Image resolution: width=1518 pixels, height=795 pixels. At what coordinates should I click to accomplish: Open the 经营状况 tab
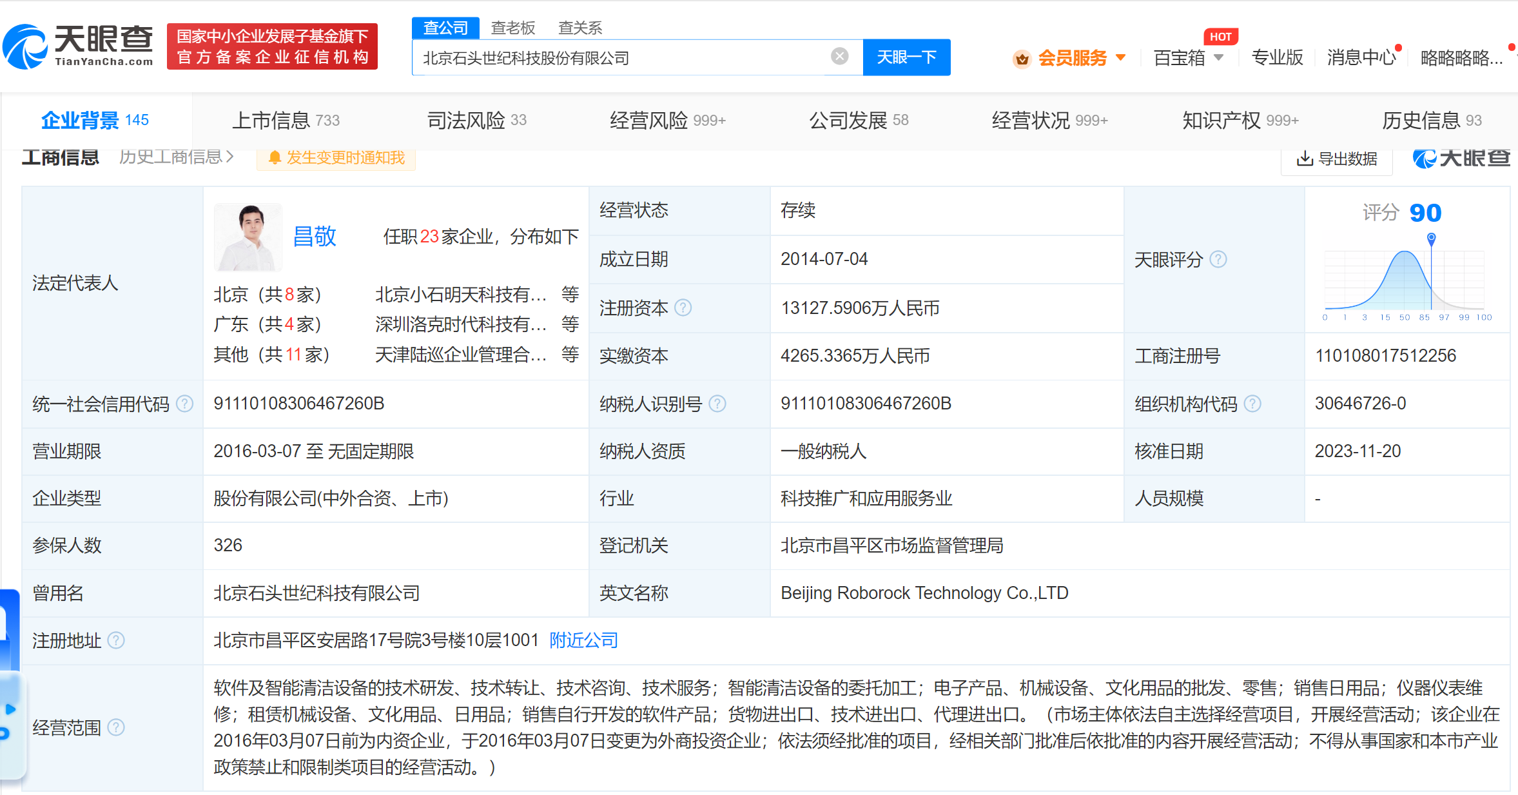[1049, 121]
